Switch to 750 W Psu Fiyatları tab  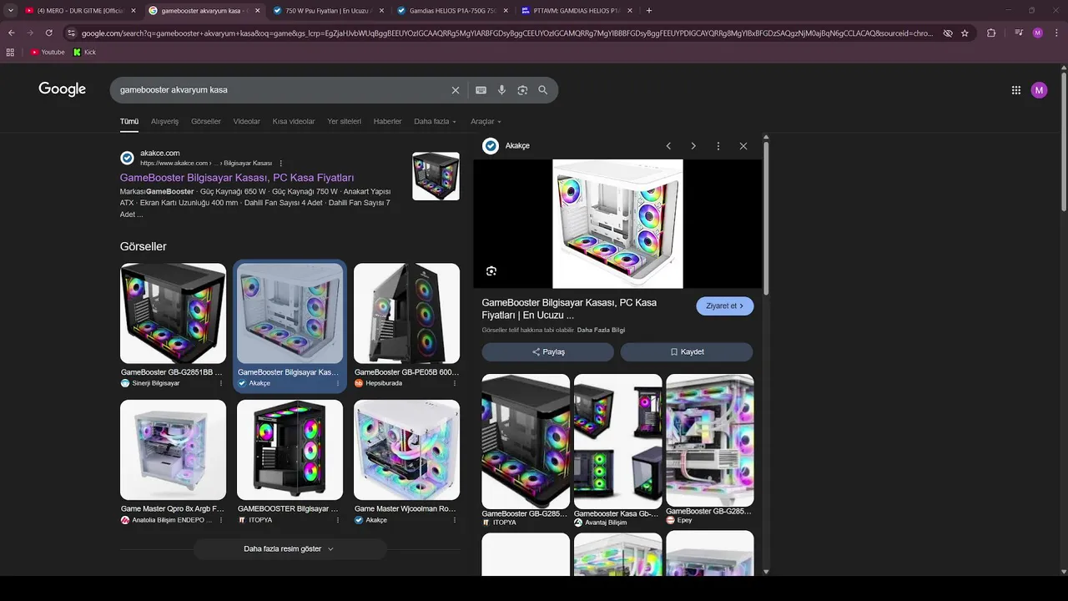pyautogui.click(x=327, y=10)
